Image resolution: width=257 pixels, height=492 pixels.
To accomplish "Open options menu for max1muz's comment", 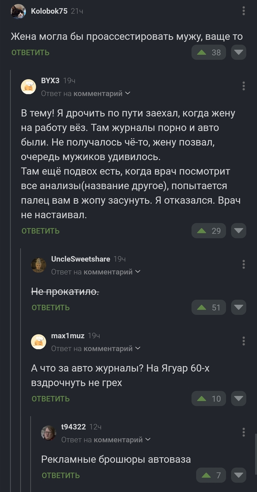I will coord(244,341).
